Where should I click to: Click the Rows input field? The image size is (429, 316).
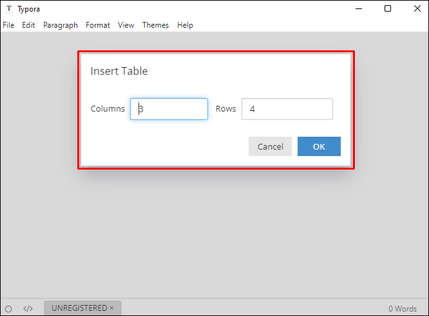tap(287, 109)
